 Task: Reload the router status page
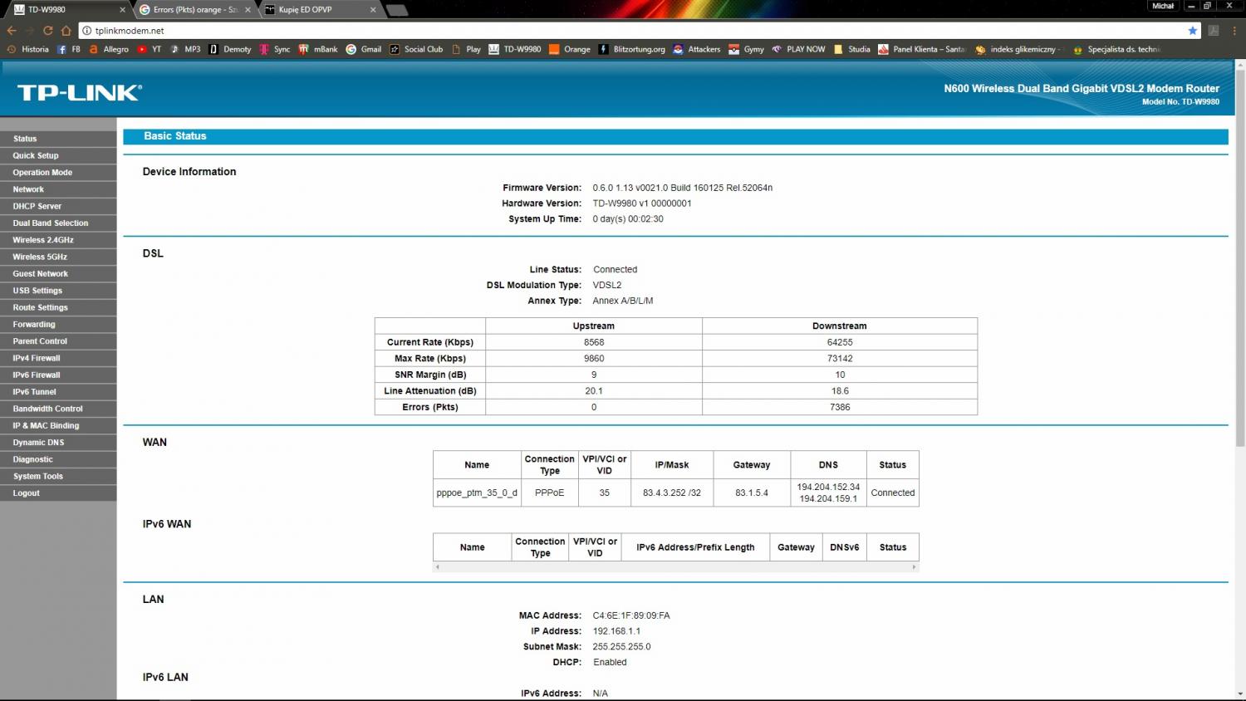47,31
